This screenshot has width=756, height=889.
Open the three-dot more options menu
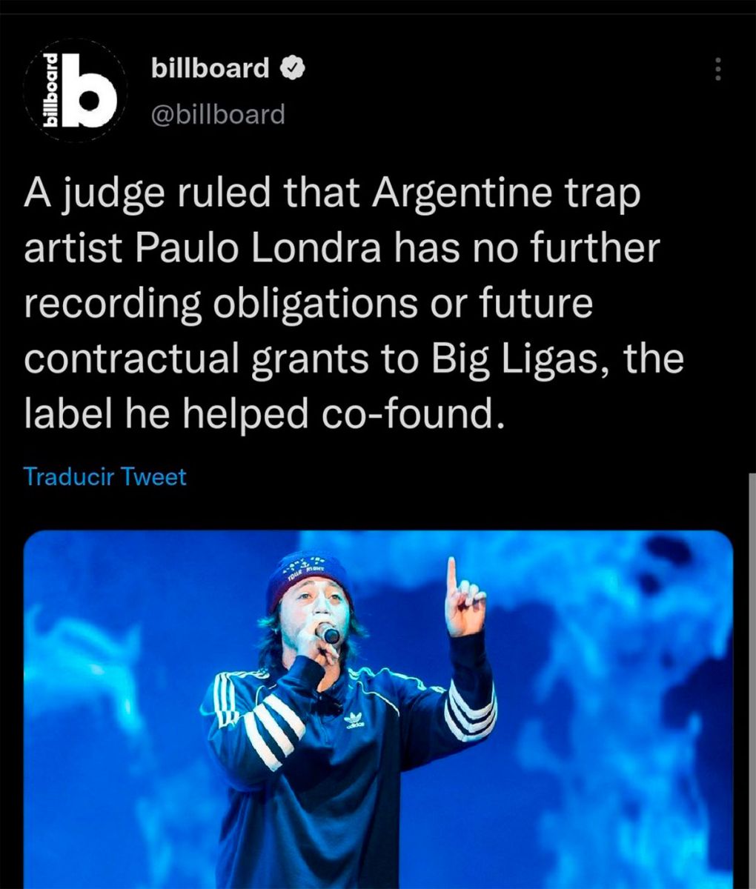pos(717,69)
